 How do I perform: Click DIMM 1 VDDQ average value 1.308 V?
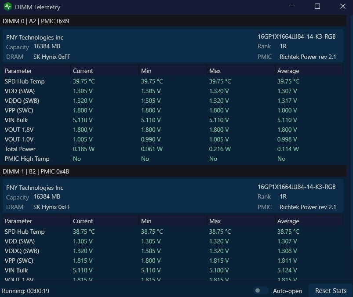tap(287, 251)
